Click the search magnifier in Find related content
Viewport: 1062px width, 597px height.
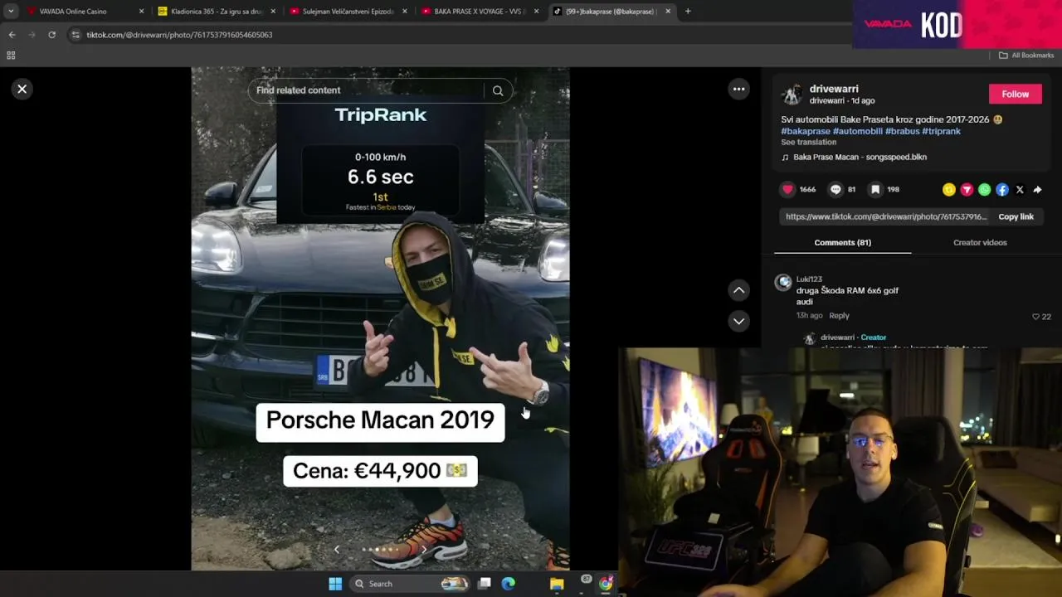(x=498, y=90)
